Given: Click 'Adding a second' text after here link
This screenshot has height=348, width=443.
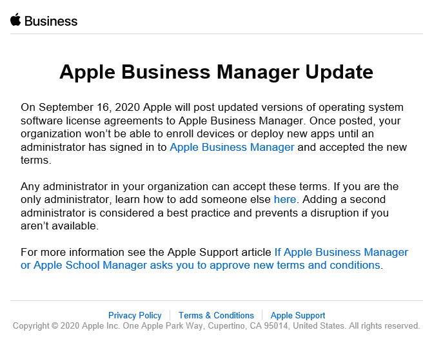Looking at the screenshot, I should pyautogui.click(x=344, y=199).
